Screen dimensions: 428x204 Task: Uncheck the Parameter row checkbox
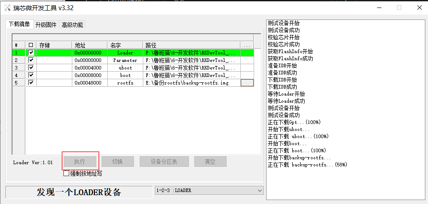click(31, 60)
